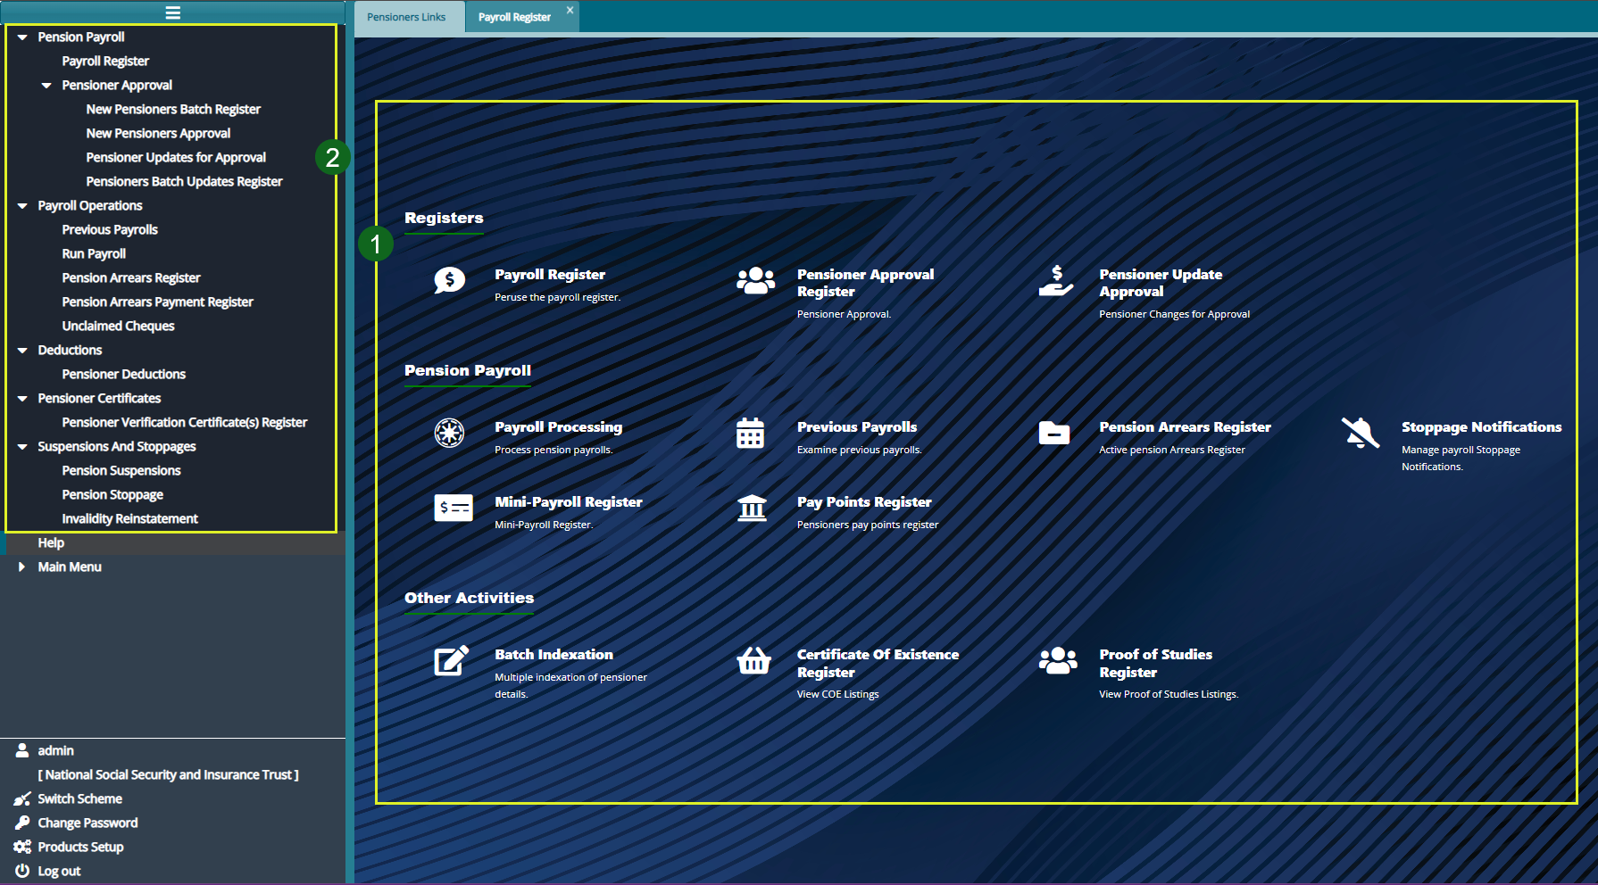This screenshot has width=1598, height=885.
Task: Switch to the Pensioners Links tab
Action: 406,17
